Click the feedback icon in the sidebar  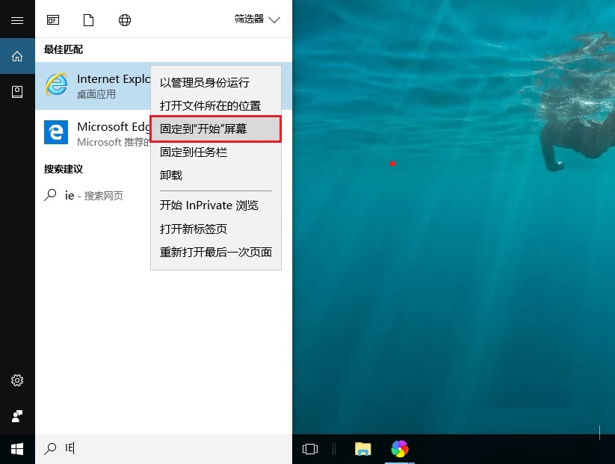click(x=16, y=416)
